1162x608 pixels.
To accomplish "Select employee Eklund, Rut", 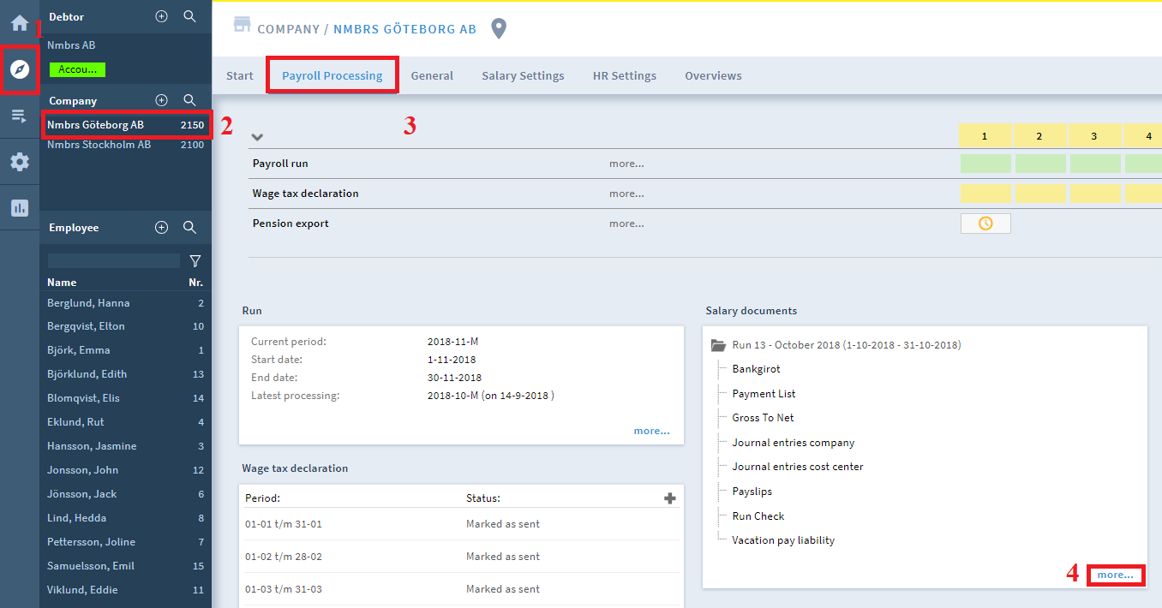I will click(125, 422).
